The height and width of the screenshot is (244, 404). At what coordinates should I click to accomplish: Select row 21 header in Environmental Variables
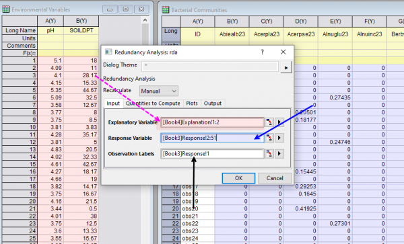(x=20, y=209)
